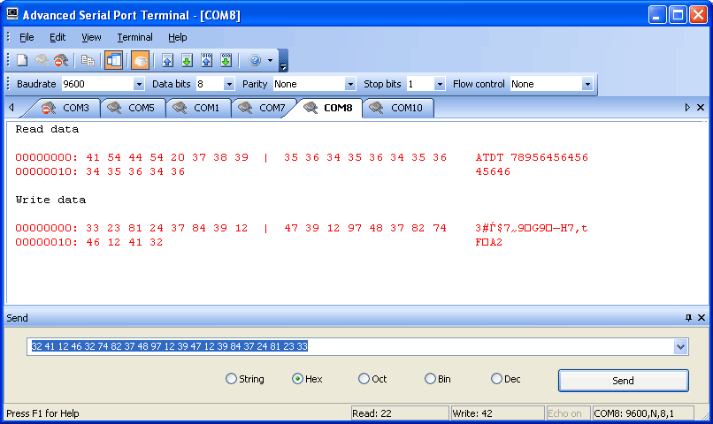
Task: Click the 'Write data' heading text
Action: pyautogui.click(x=50, y=200)
